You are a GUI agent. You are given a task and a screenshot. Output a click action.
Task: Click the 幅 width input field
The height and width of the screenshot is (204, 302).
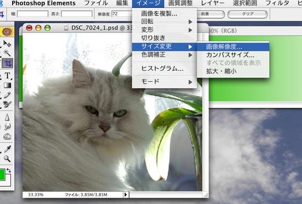tap(32, 14)
